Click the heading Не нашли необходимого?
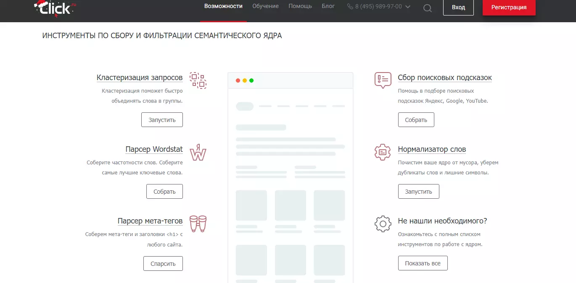The width and height of the screenshot is (576, 283). [443, 221]
